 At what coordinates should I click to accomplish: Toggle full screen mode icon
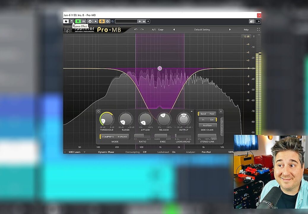point(258,29)
